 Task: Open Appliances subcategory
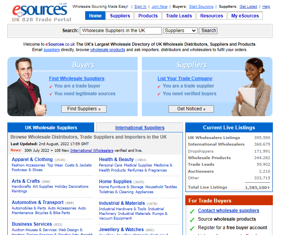pyautogui.click(x=144, y=192)
